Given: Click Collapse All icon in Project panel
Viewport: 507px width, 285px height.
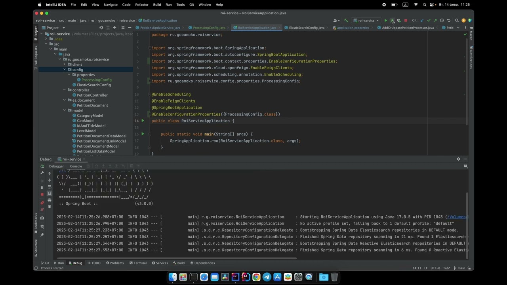Looking at the screenshot, I should tap(114, 28).
